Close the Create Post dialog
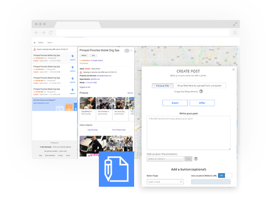This screenshot has height=206, width=272. pos(234,70)
